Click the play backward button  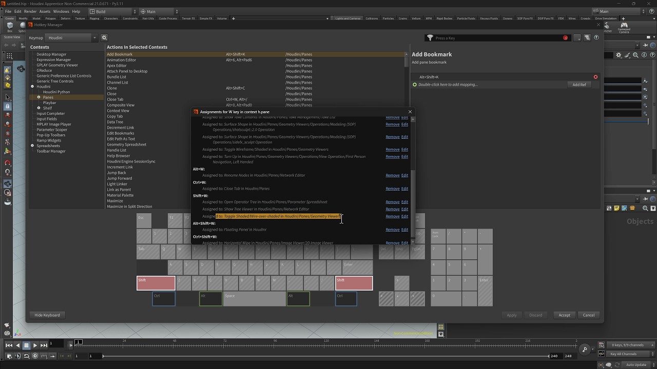click(x=18, y=345)
